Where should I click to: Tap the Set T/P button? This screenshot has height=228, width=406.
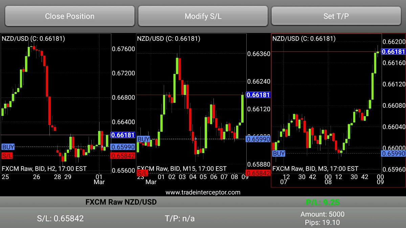[336, 16]
